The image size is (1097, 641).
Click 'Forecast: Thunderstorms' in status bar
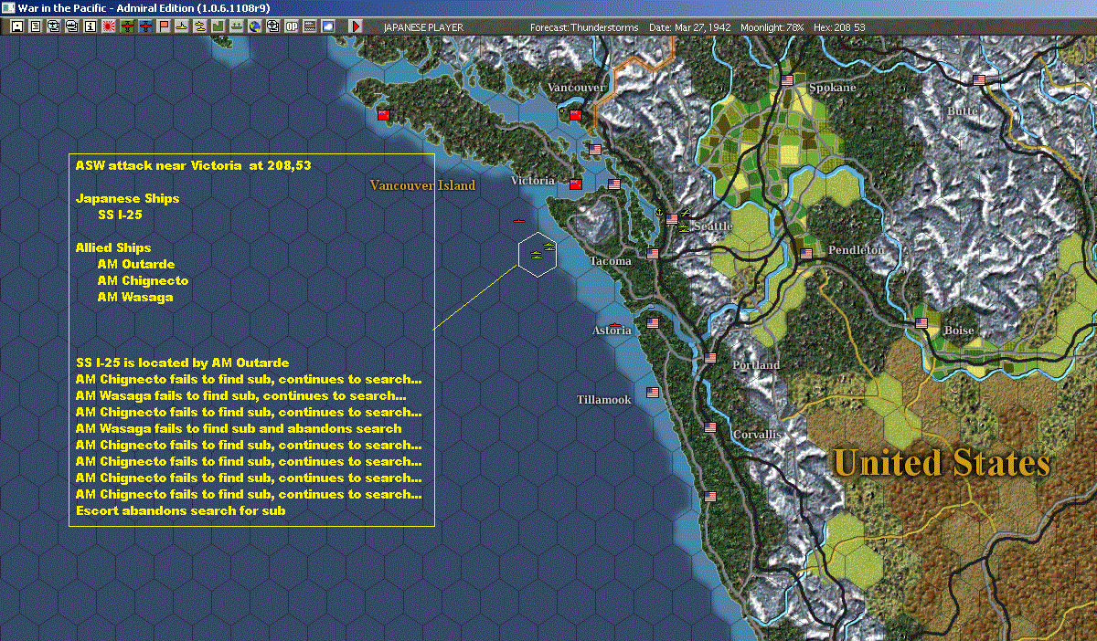(x=586, y=27)
